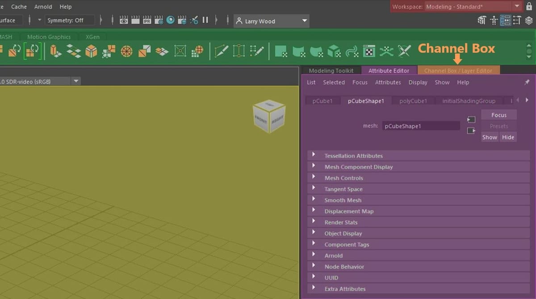Screen dimensions: 536x299
Task: Select the polyCube1 node tab
Action: pyautogui.click(x=413, y=101)
